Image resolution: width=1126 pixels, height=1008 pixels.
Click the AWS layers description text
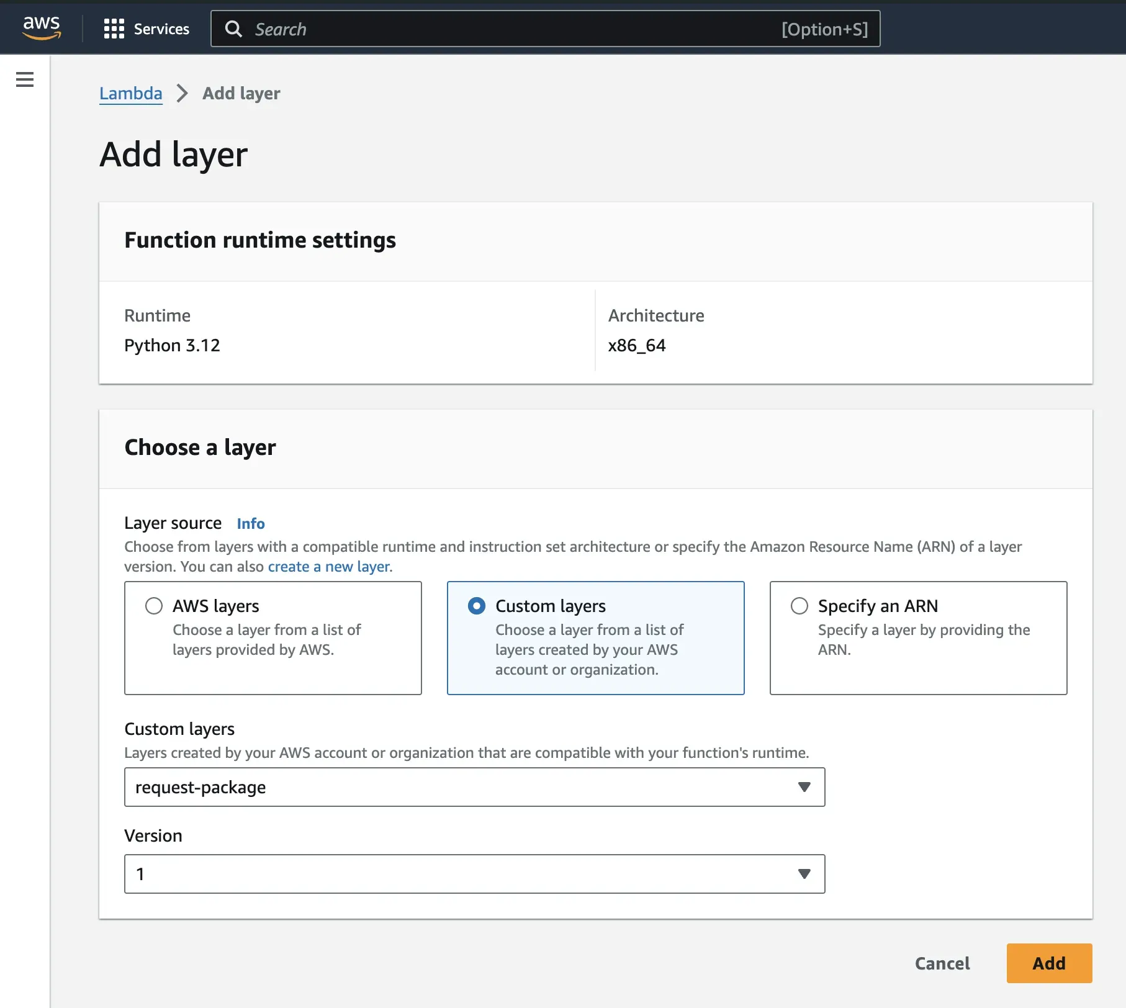[266, 639]
